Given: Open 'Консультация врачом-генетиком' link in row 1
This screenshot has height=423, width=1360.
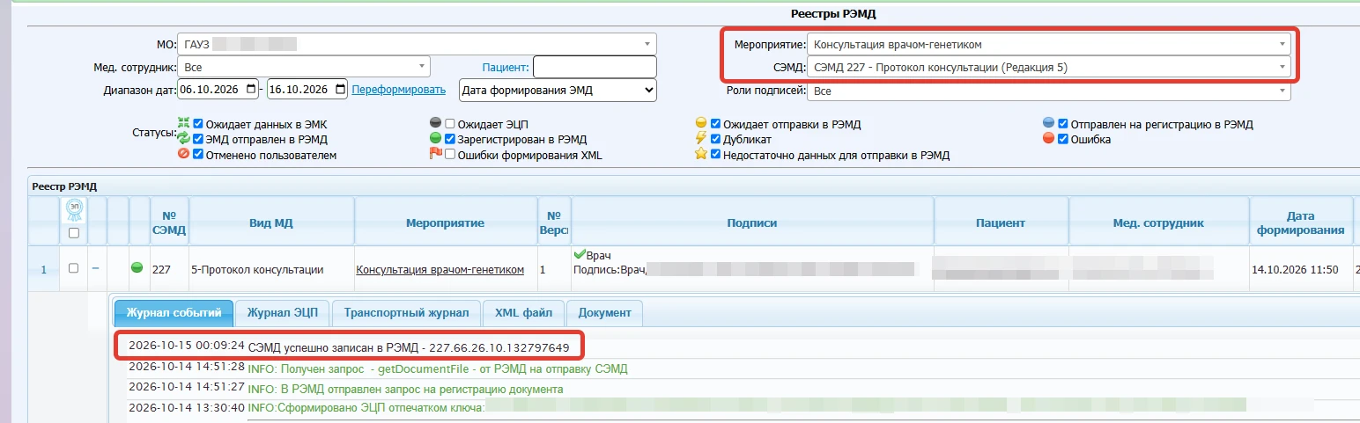Looking at the screenshot, I should (440, 269).
